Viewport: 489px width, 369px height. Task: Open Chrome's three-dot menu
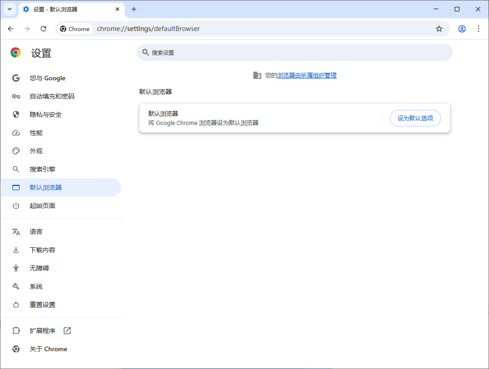[x=478, y=29]
